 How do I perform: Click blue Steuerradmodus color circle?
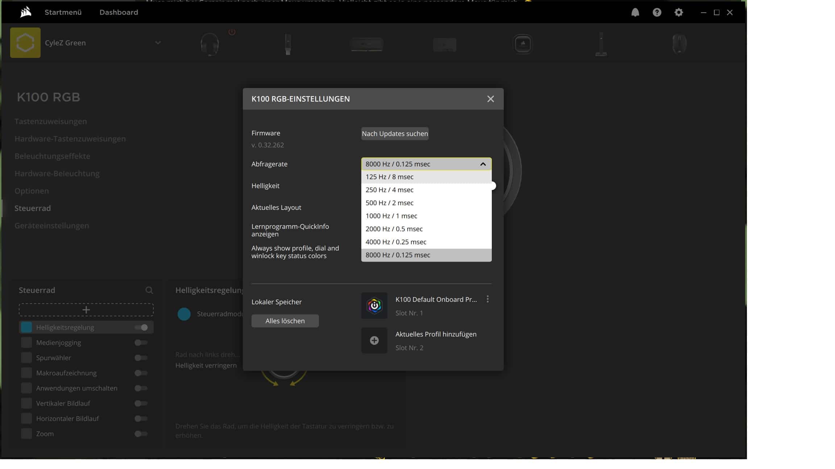(x=184, y=314)
